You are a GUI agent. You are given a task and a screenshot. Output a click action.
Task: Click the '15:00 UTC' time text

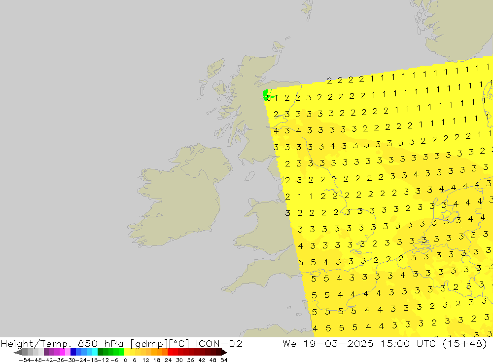(408, 343)
